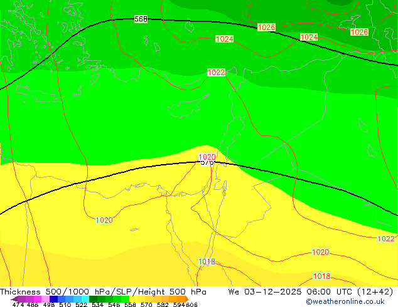Viewport: 398px width, 307px height.
Task: Pick the bright green legend swatch before 558
Action: tap(125, 299)
